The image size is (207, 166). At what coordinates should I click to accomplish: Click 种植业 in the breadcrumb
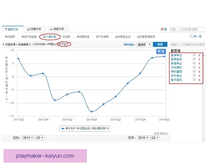point(51,44)
